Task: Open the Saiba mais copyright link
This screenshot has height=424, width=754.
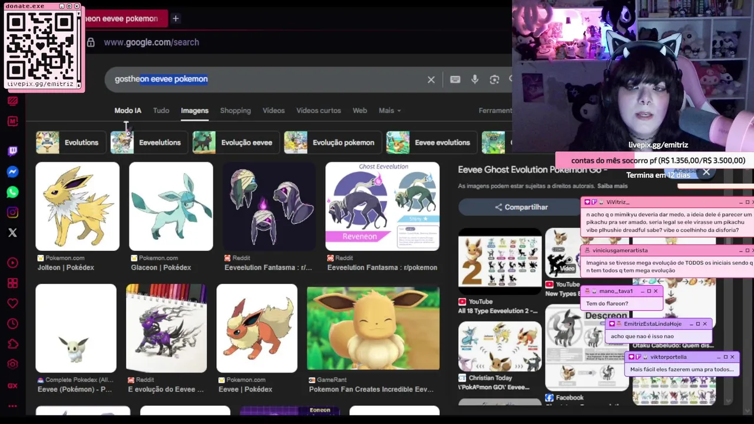Action: point(612,186)
